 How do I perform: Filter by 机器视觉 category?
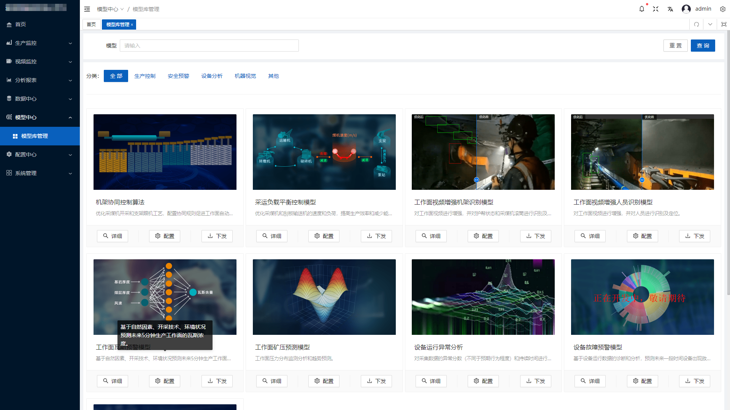click(245, 76)
